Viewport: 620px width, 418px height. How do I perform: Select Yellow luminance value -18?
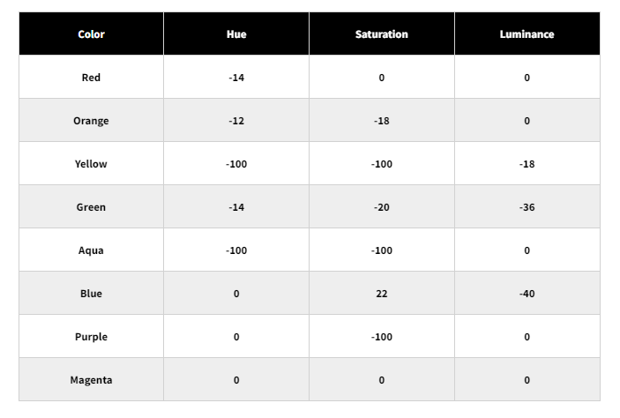coord(527,164)
